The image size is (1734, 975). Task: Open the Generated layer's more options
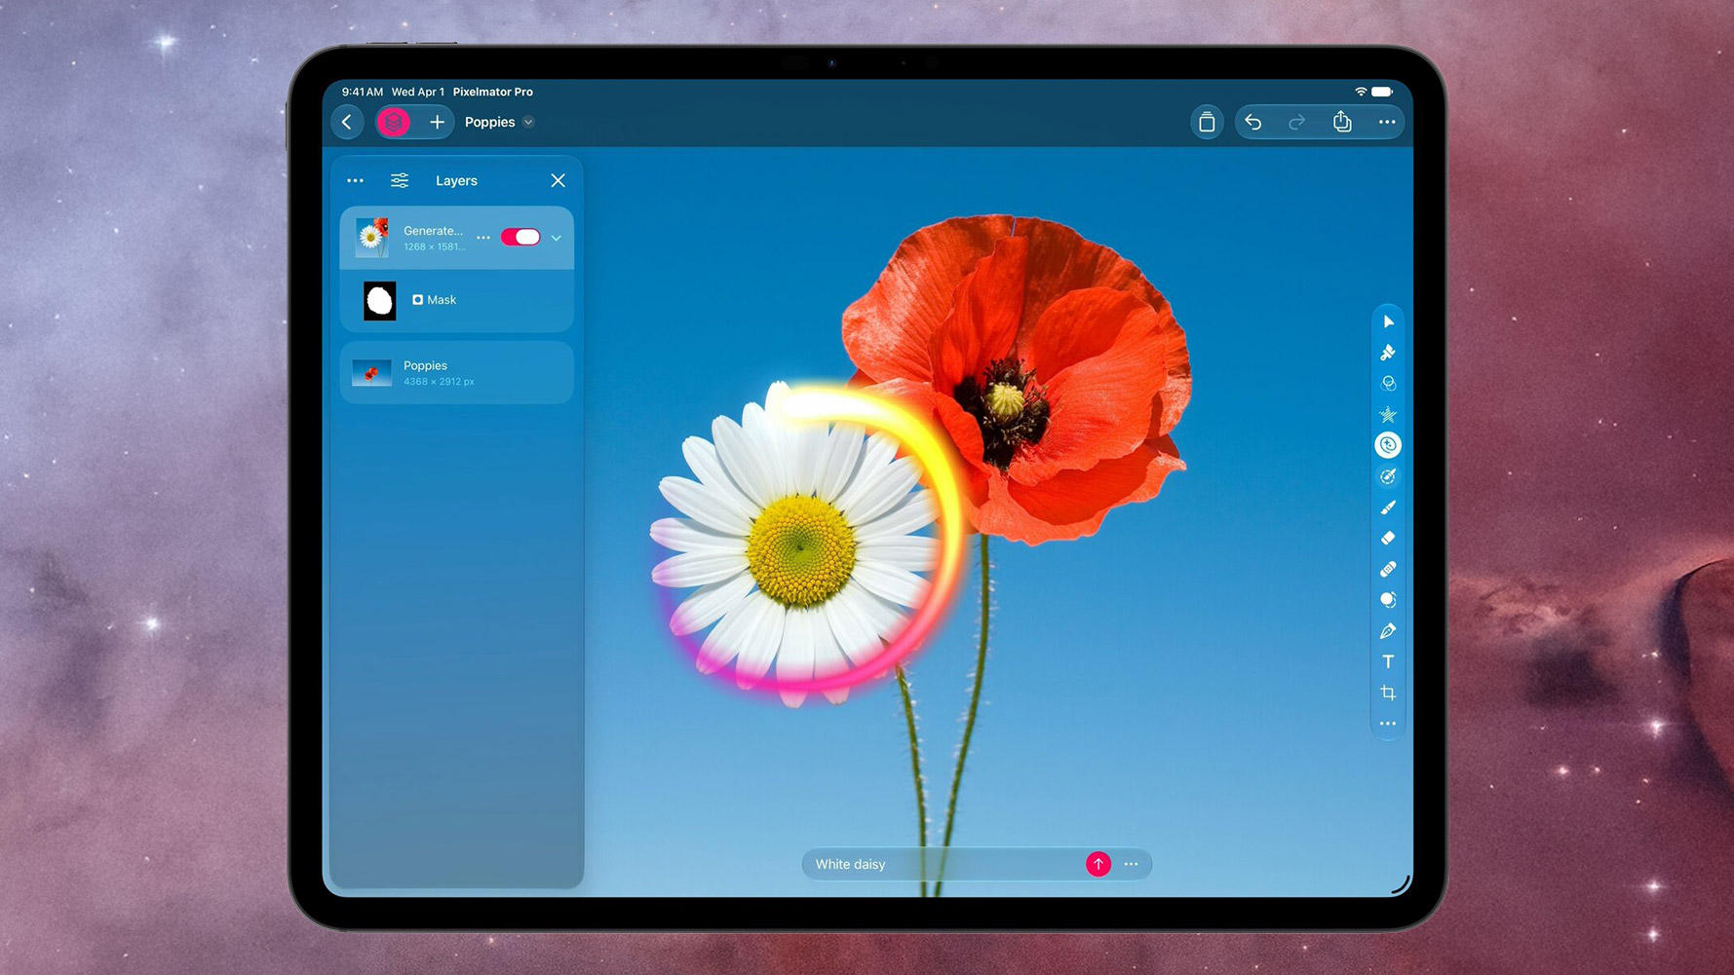pos(483,238)
